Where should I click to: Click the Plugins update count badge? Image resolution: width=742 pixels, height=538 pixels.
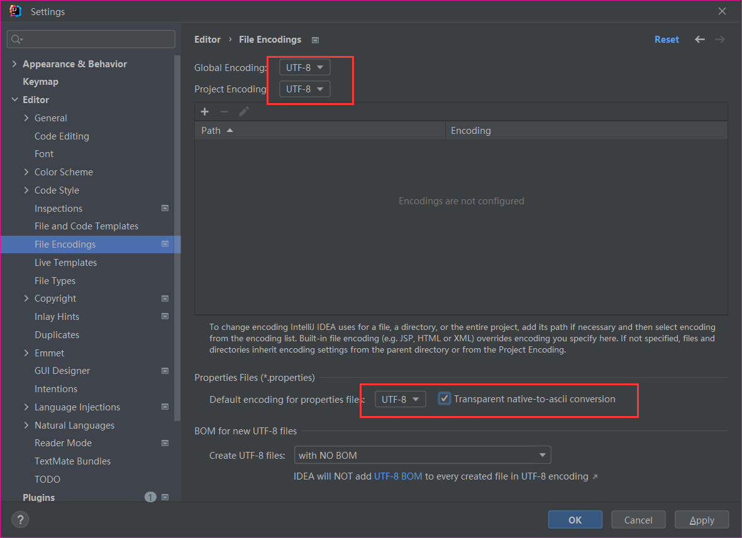coord(150,497)
